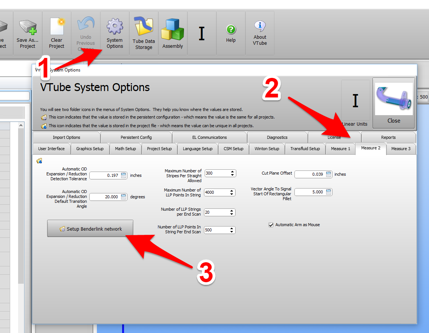Open Winton Setup tab

coord(267,149)
